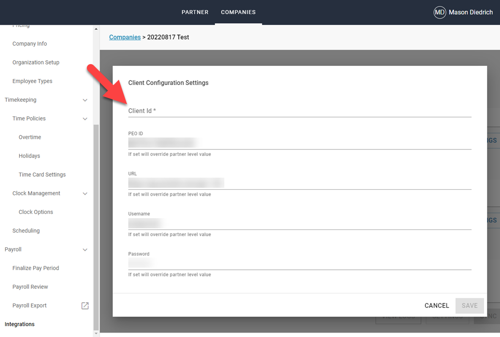Switch to the COMPANIES tab

(238, 12)
